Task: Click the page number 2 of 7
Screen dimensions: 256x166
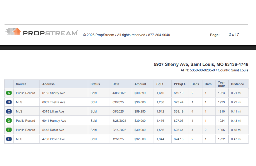Action: (234, 35)
